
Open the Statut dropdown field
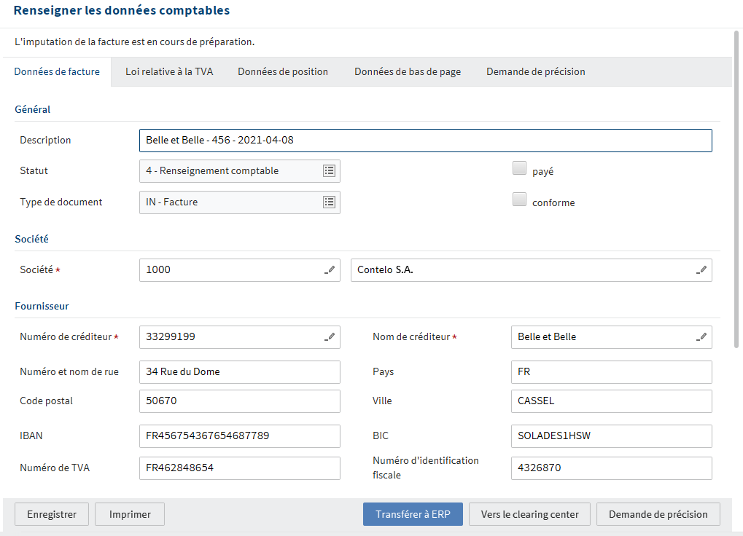coord(230,170)
